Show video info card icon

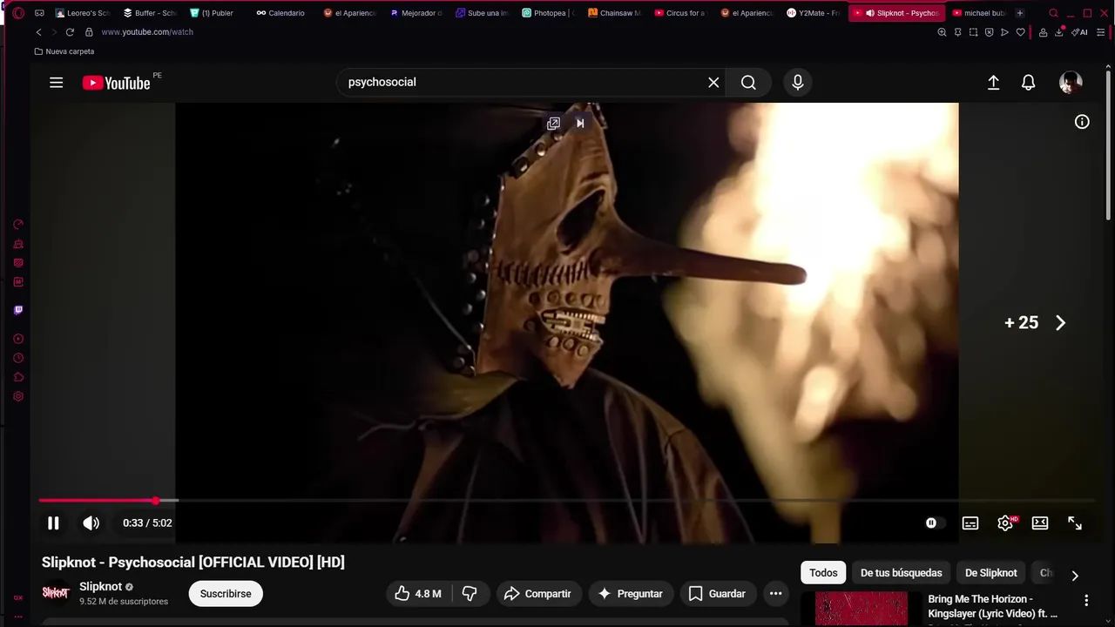pos(1082,122)
